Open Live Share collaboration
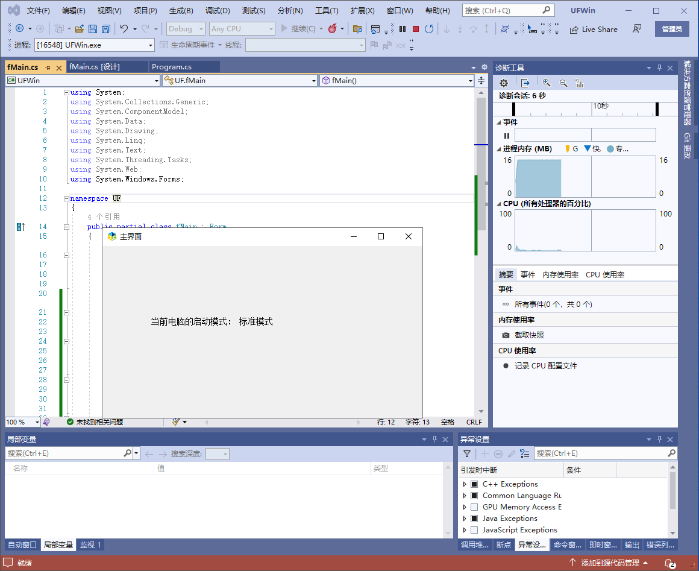The width and height of the screenshot is (699, 571). pos(594,30)
